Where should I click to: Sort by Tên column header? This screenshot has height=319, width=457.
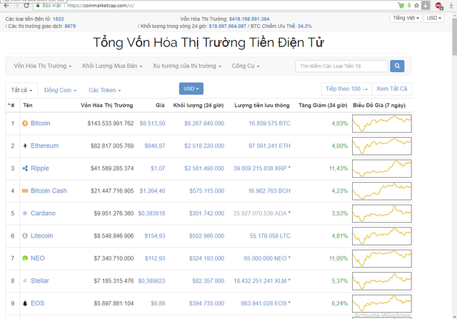pos(28,105)
